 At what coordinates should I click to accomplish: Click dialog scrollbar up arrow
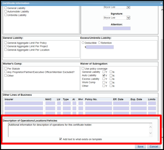click(x=162, y=10)
